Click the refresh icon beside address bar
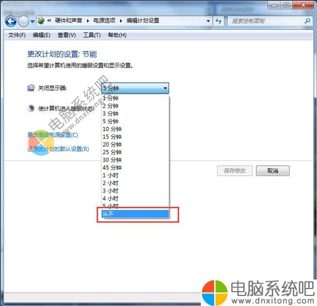 [219, 21]
